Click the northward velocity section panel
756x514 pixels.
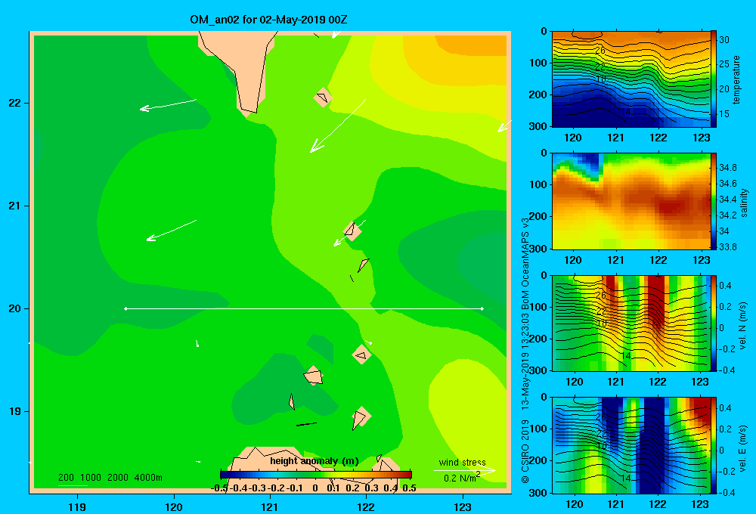coord(631,323)
